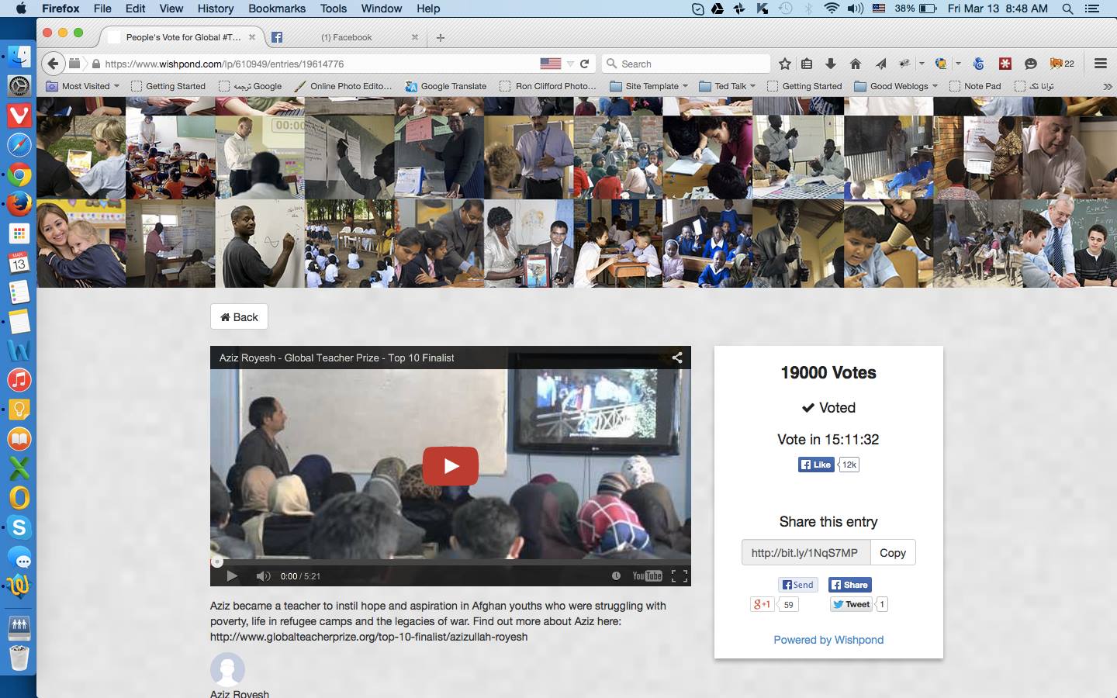Show more bookmarks with the chevron

1107,86
